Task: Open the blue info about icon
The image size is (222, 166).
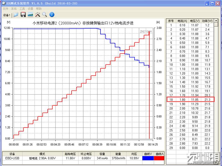Action: (52, 15)
